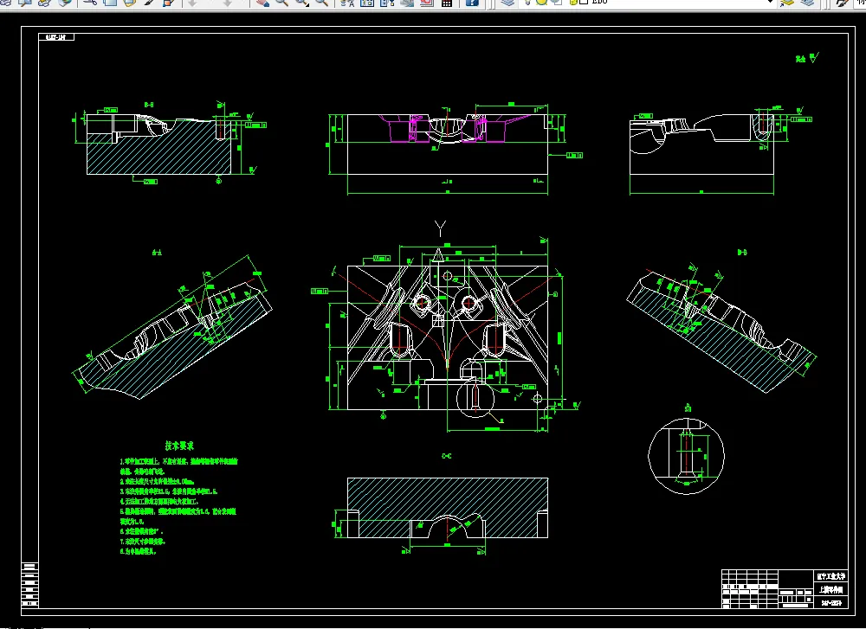Click the Copy icon next to scissors
The height and width of the screenshot is (629, 866).
[110, 3]
